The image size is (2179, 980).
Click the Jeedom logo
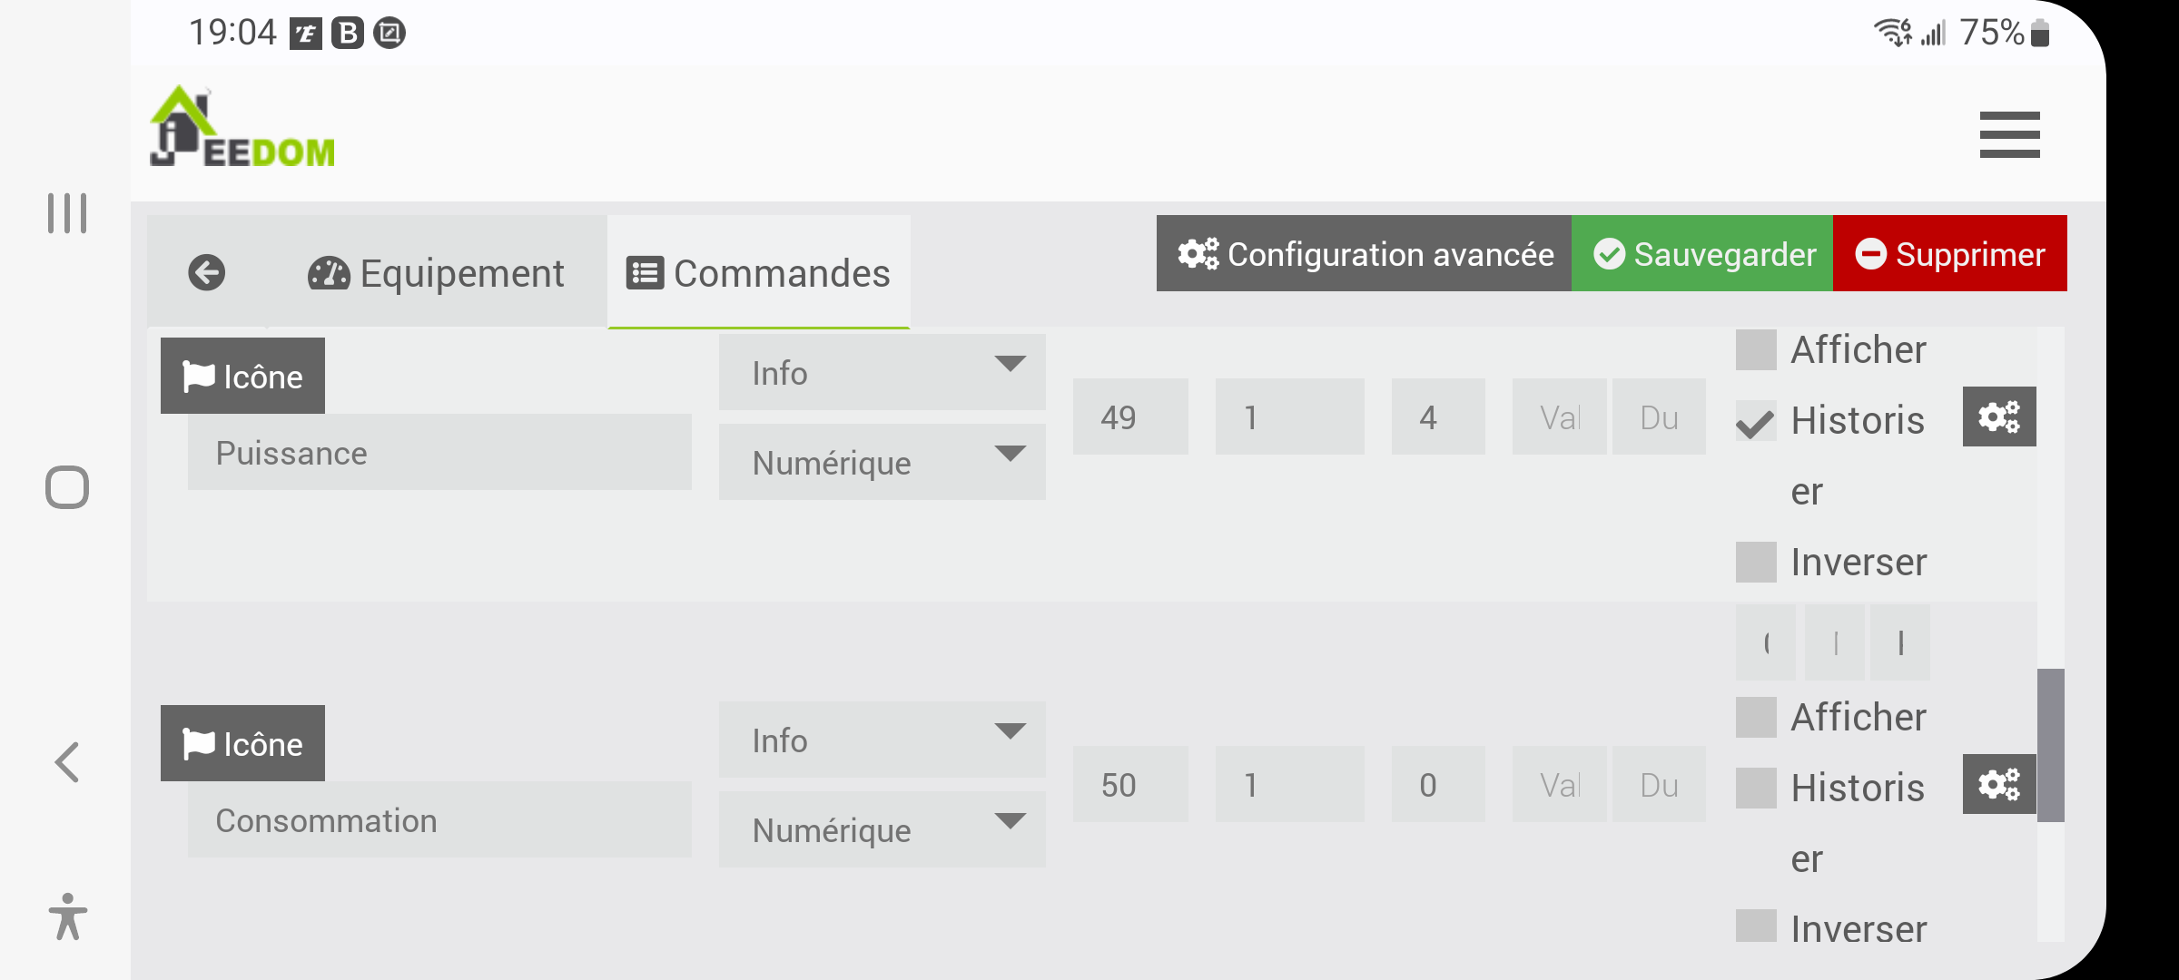coord(242,129)
